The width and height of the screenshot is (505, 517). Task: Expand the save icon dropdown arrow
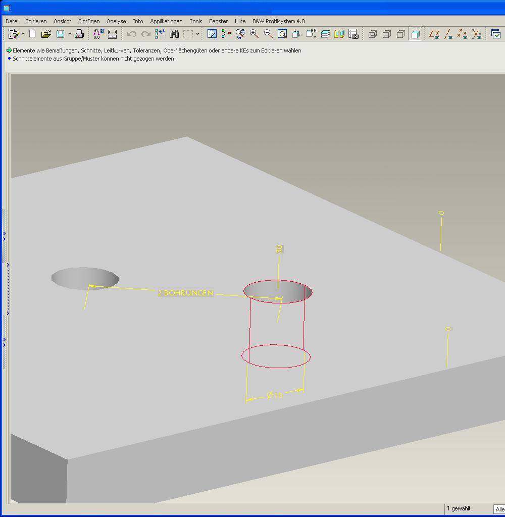click(x=70, y=34)
